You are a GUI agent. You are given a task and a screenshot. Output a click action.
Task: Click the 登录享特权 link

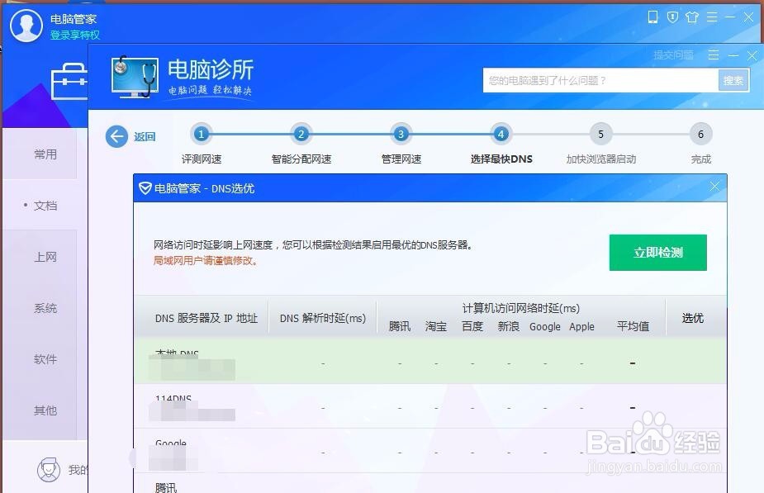pos(74,36)
